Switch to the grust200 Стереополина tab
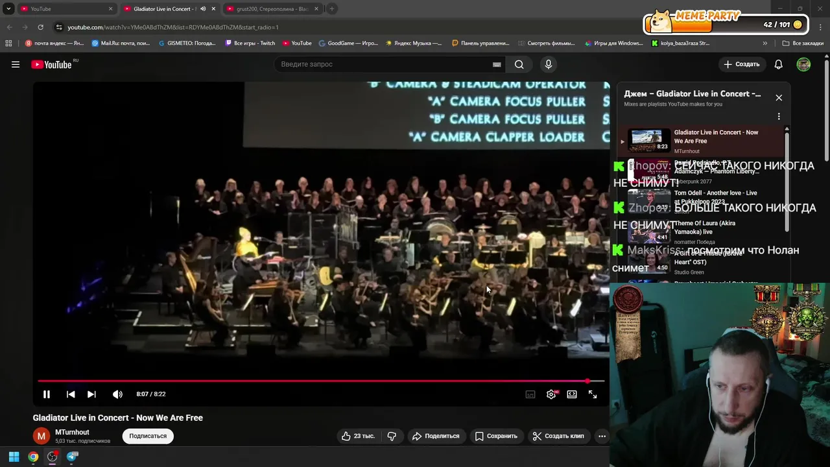830x467 pixels. click(x=271, y=9)
